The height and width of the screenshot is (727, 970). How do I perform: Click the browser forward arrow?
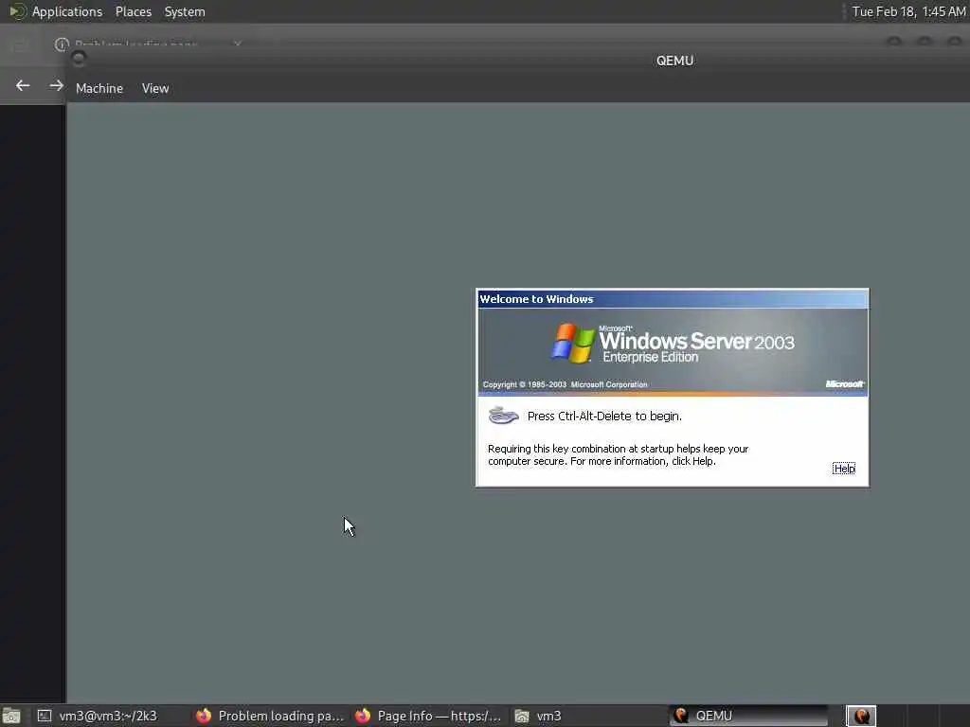tap(56, 85)
